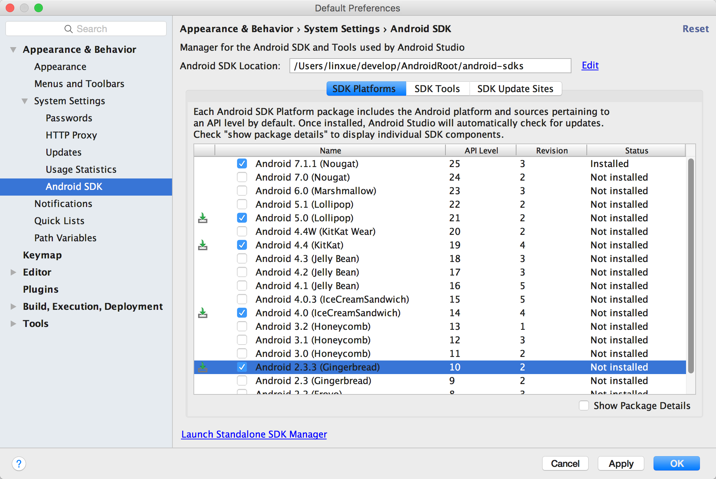
Task: Check Android 4.1 (Jelly Bean) checkbox
Action: coord(242,286)
